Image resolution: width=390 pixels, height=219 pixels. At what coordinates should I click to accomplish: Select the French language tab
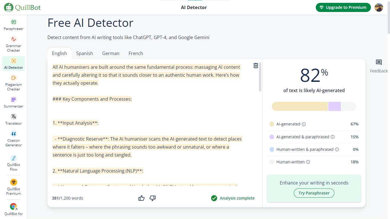136,53
